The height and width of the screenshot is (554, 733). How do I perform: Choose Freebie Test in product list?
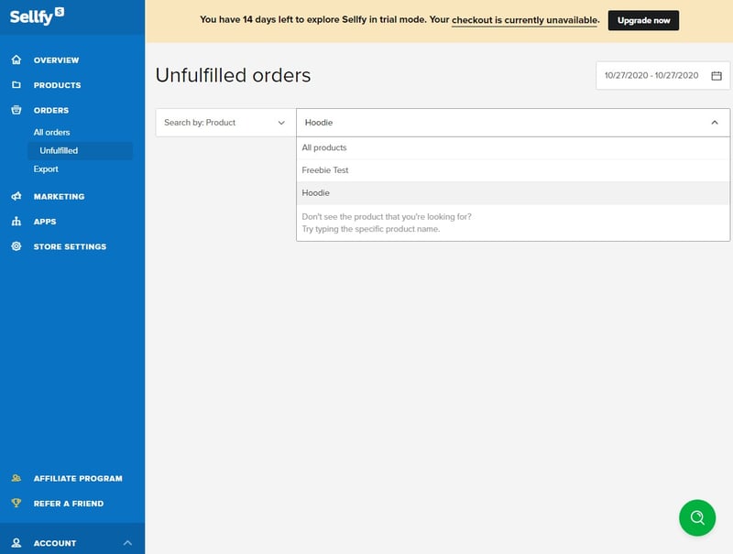(x=325, y=170)
